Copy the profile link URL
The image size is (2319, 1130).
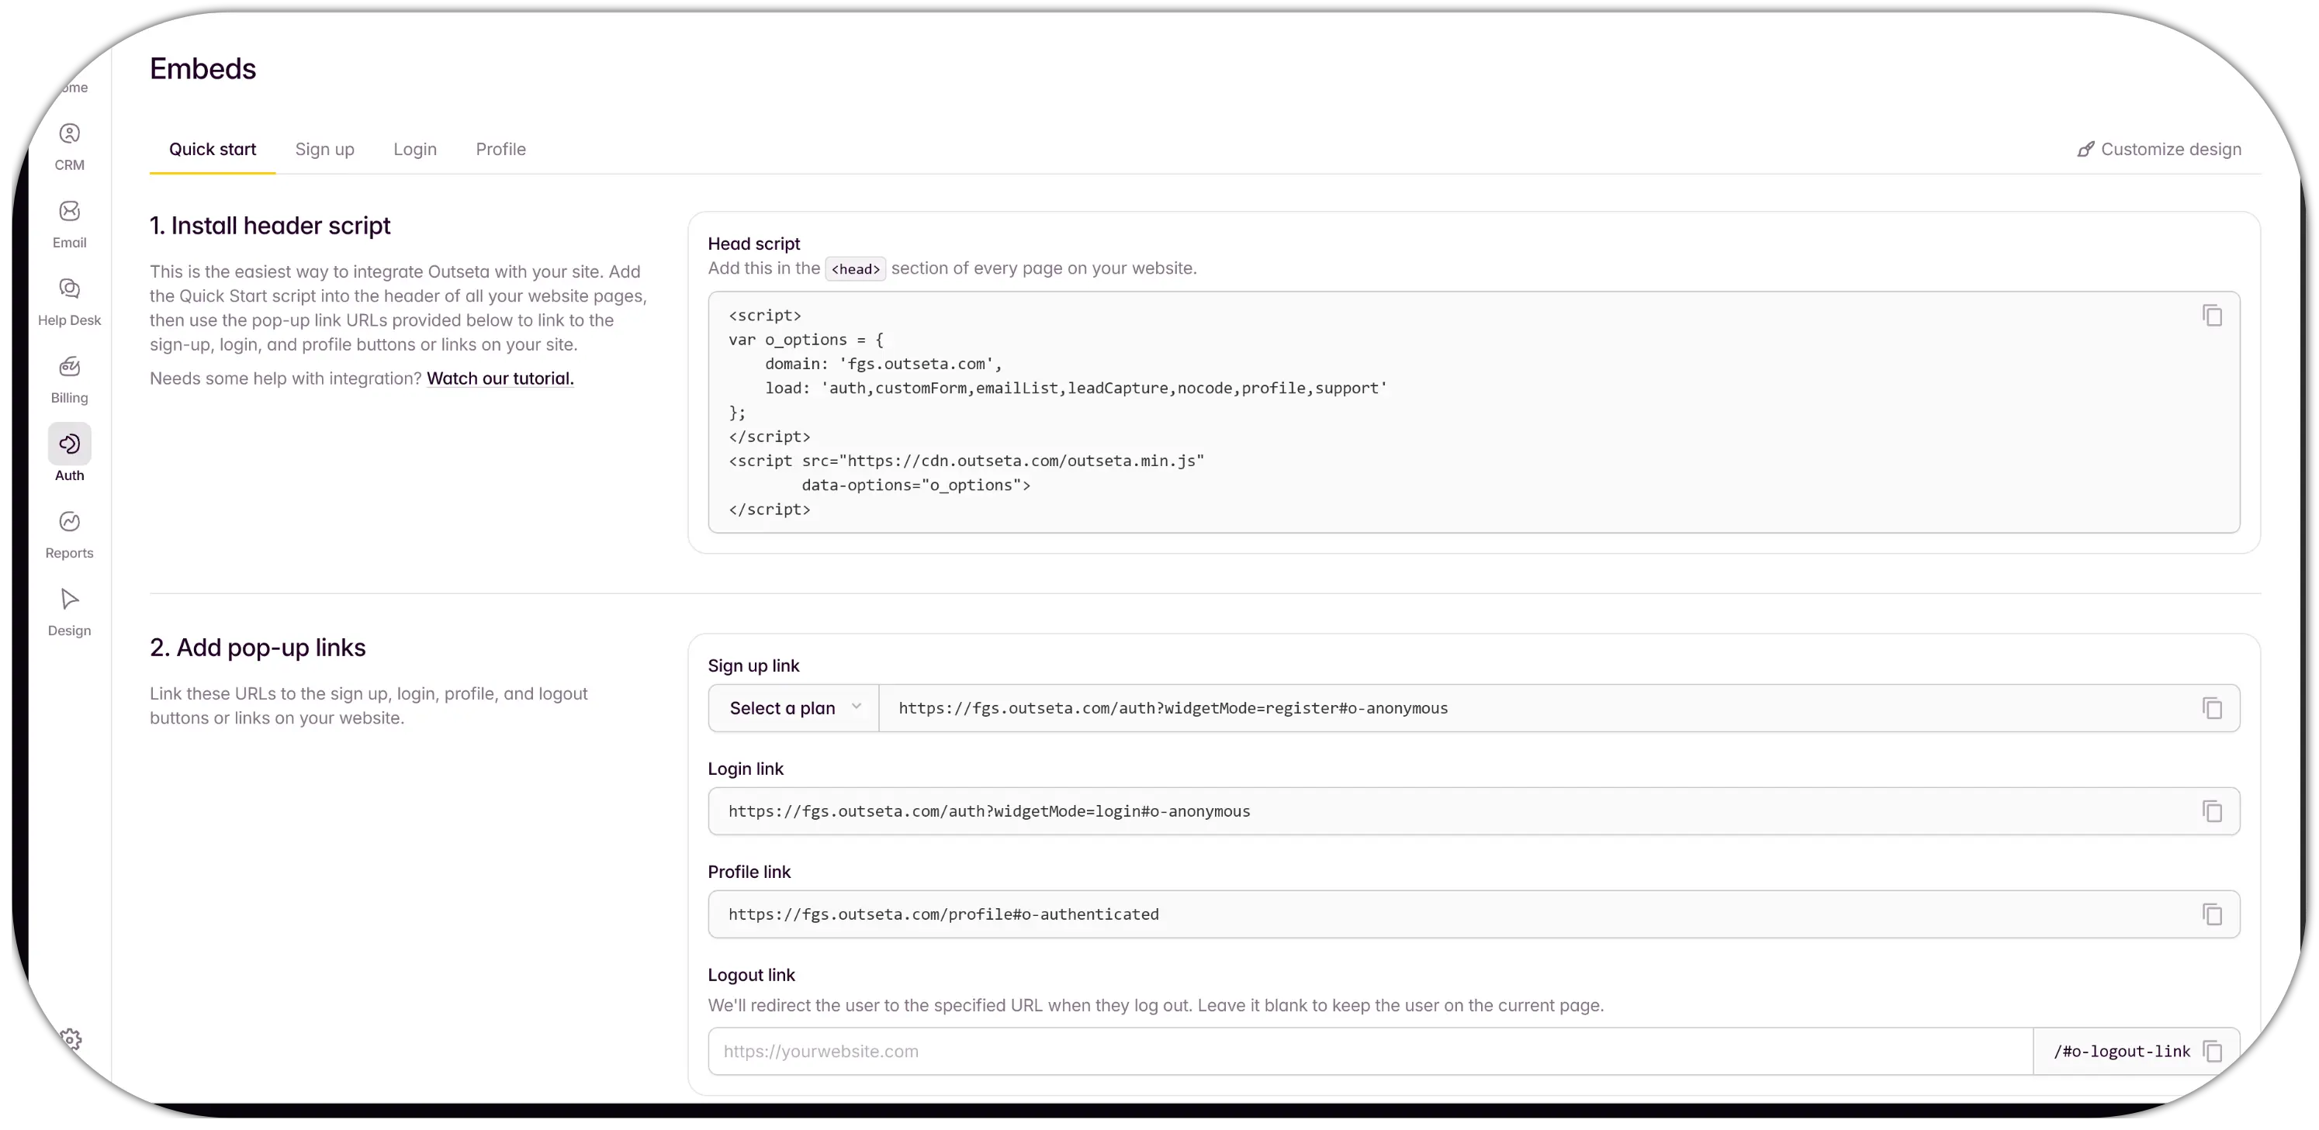(2212, 915)
